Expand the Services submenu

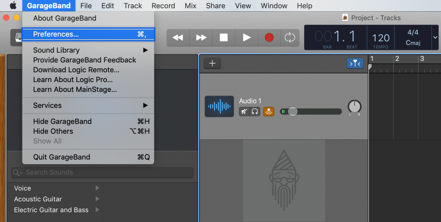tap(88, 105)
